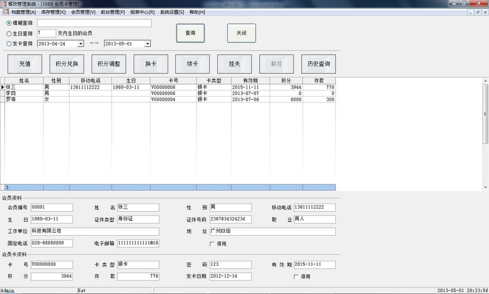Click the 挂失 report loss button
Viewport: 489px width, 294px height.
(x=235, y=64)
